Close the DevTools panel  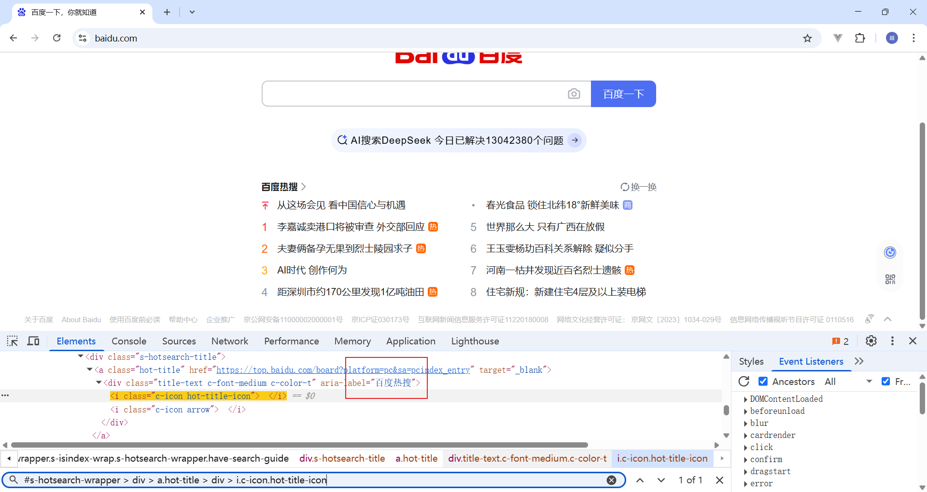point(913,341)
